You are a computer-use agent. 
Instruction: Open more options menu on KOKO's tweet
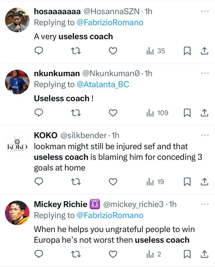(205, 135)
